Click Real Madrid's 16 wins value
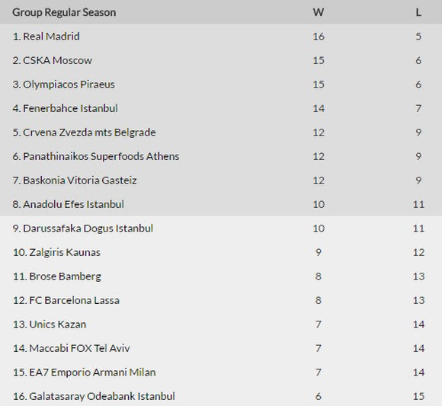Viewport: 442px width, 406px height. [x=319, y=37]
